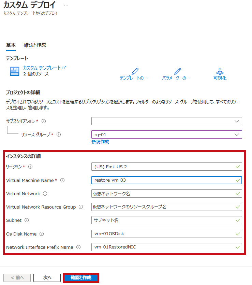Viewport: 252px width, 285px height.
Task: Click the pencil icon for パラメーターの編集
Action: (178, 71)
